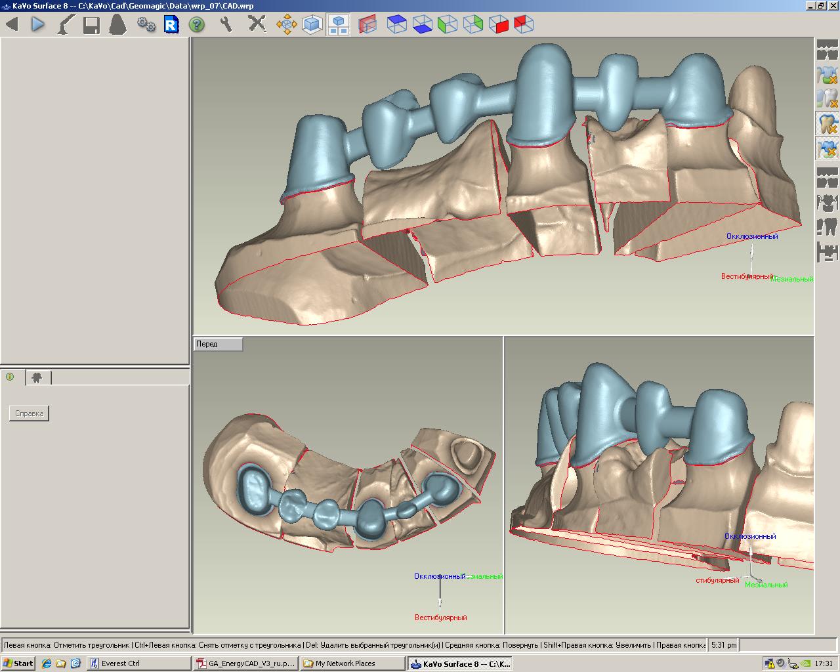Open the gears settings icon
The width and height of the screenshot is (840, 672).
click(146, 25)
